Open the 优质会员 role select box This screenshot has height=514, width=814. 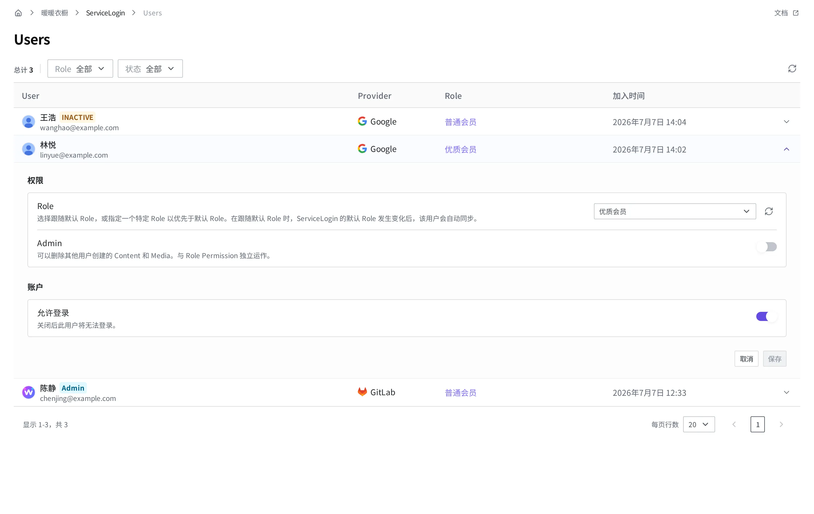[675, 211]
